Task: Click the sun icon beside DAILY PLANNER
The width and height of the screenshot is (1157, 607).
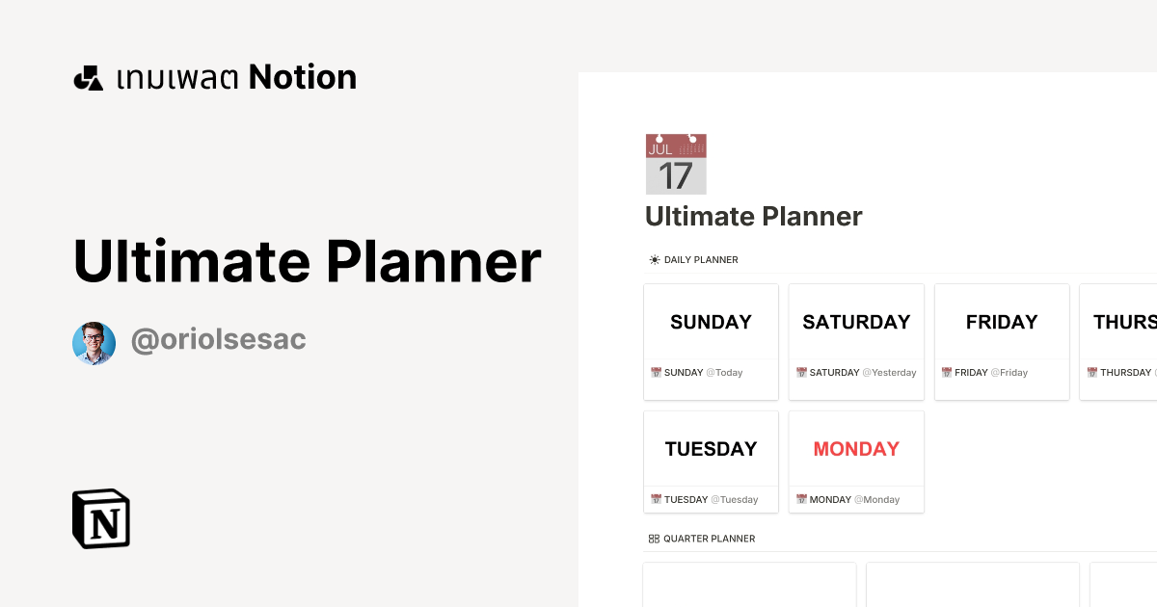Action: coord(653,259)
